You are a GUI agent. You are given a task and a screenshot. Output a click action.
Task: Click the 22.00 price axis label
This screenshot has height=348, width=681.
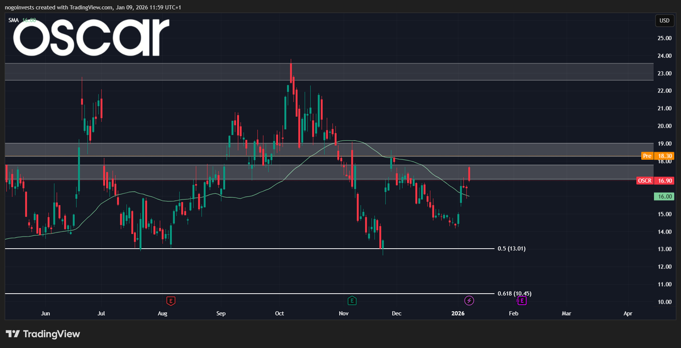pyautogui.click(x=665, y=91)
